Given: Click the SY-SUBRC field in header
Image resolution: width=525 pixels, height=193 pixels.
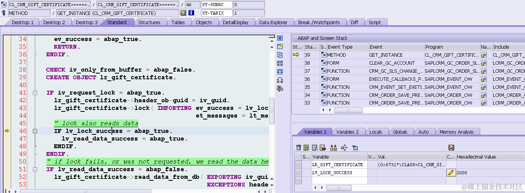Looking at the screenshot, I should (x=217, y=5).
